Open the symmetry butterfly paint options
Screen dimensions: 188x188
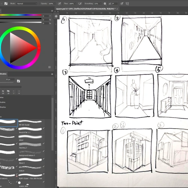coord(127,4)
